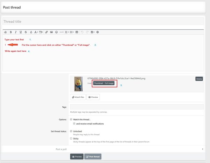Select Thumbnail insert option
The width and height of the screenshot is (210, 163).
(x=98, y=83)
